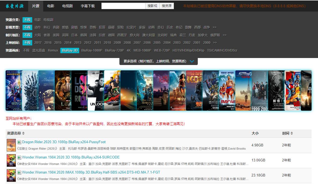Choose the Remux quality filter
318x184 pixels.
coord(53,50)
